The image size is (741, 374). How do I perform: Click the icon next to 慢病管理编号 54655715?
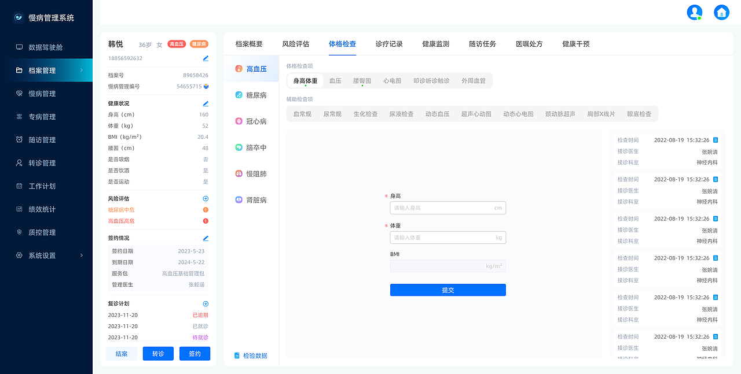coord(206,87)
